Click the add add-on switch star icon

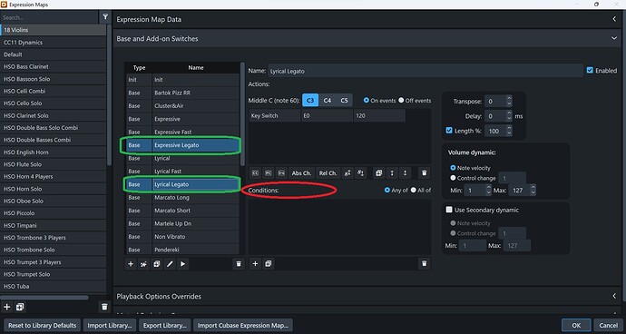(143, 264)
